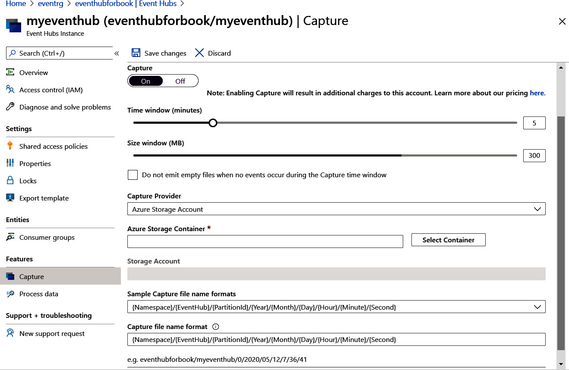The width and height of the screenshot is (569, 370).
Task: Open Access control (IAM)
Action: click(51, 90)
